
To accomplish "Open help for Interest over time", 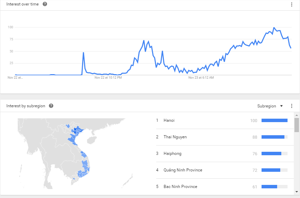I will (45, 4).
